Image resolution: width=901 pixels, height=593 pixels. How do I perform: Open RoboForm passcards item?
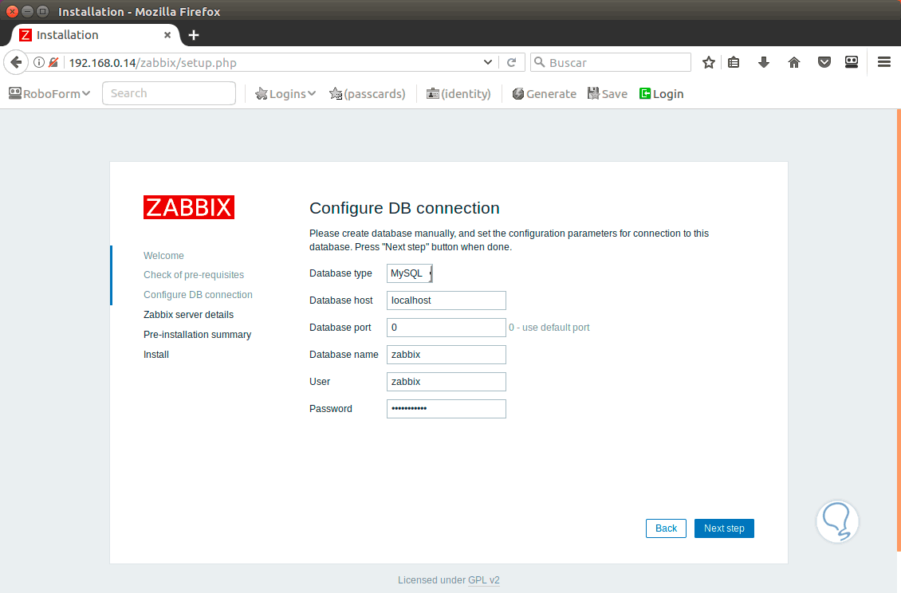click(x=368, y=94)
